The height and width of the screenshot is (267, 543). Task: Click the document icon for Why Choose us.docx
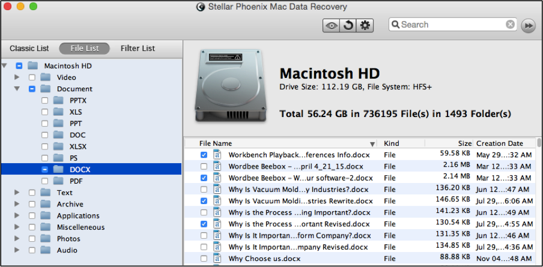pyautogui.click(x=217, y=259)
